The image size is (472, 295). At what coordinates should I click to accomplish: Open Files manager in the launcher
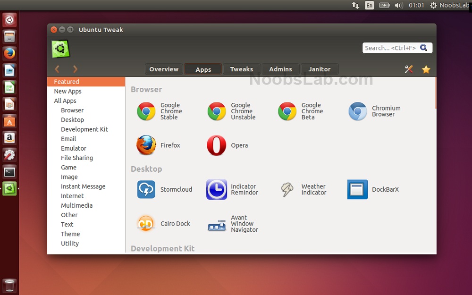click(x=9, y=37)
